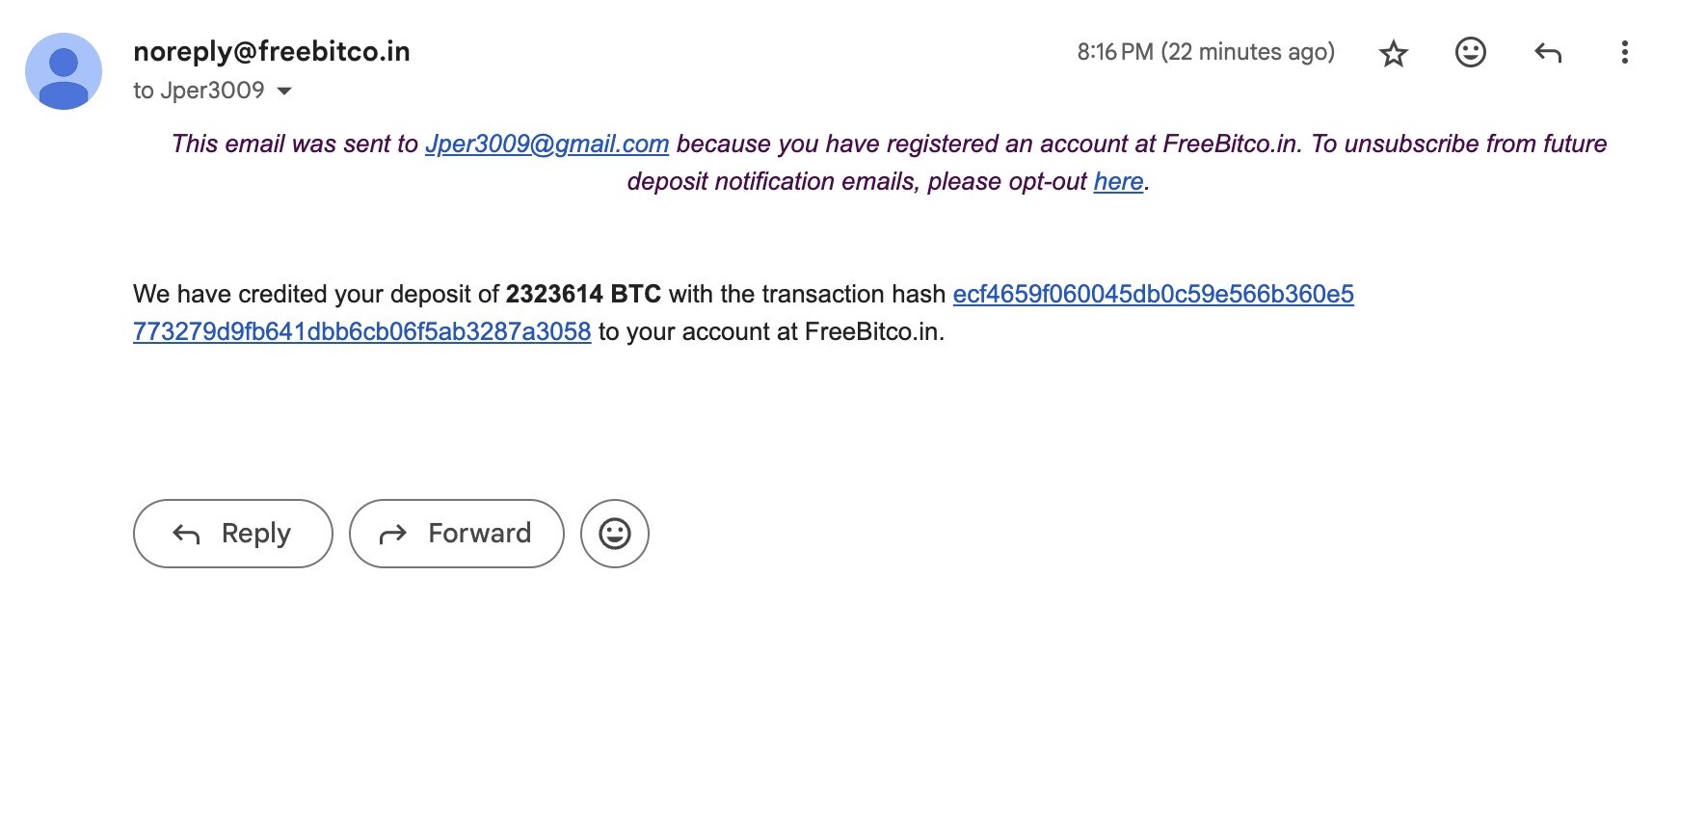Add emoji reaction from header smiley icon
This screenshot has height=838, width=1706.
pyautogui.click(x=1470, y=52)
